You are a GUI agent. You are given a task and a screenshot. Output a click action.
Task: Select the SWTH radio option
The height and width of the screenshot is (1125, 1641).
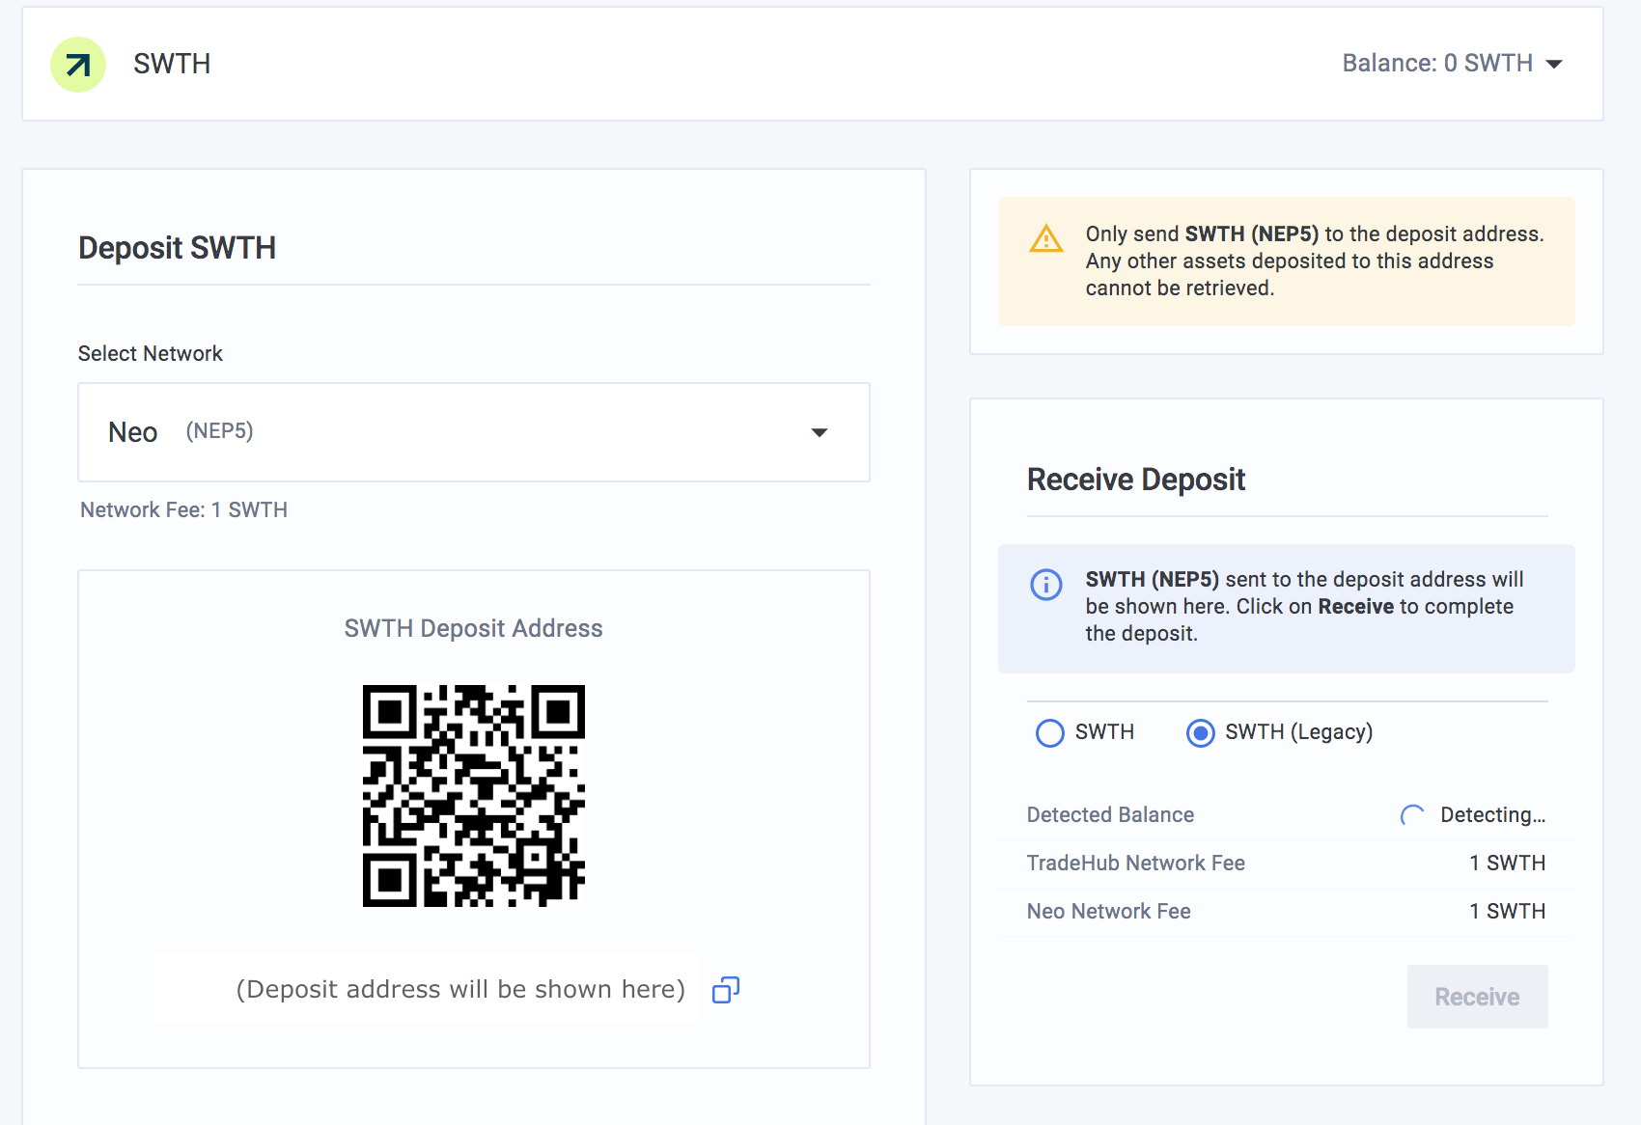click(x=1049, y=733)
